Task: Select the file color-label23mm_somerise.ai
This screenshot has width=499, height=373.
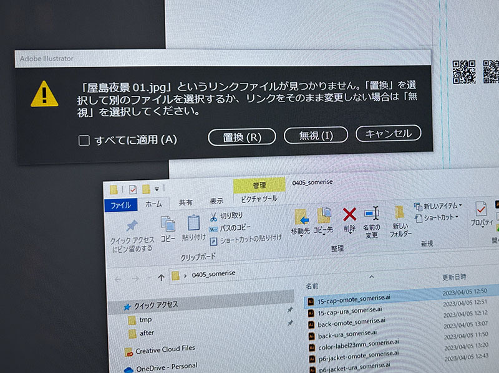Action: tap(359, 344)
